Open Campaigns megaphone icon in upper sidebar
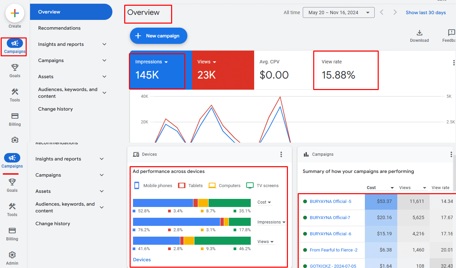This screenshot has width=456, height=268. 15,43
